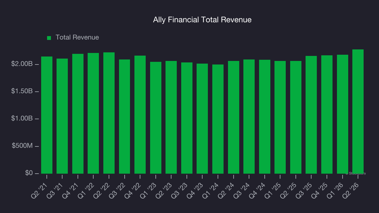This screenshot has height=213, width=379.
Task: Click the revenue bar for Q2 '24
Action: pyautogui.click(x=234, y=117)
